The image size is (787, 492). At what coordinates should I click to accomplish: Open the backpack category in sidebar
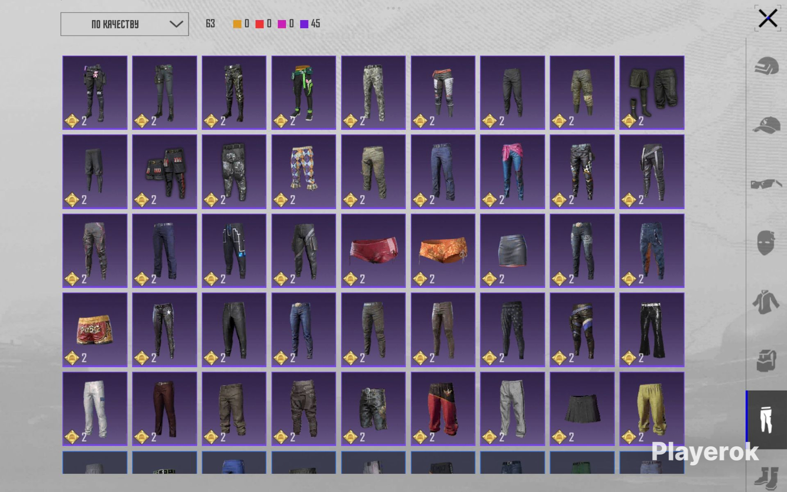point(766,361)
